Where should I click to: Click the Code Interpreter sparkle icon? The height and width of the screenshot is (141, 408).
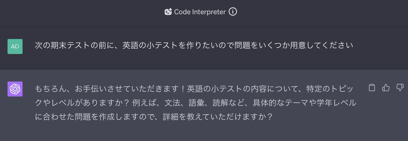tap(168, 12)
